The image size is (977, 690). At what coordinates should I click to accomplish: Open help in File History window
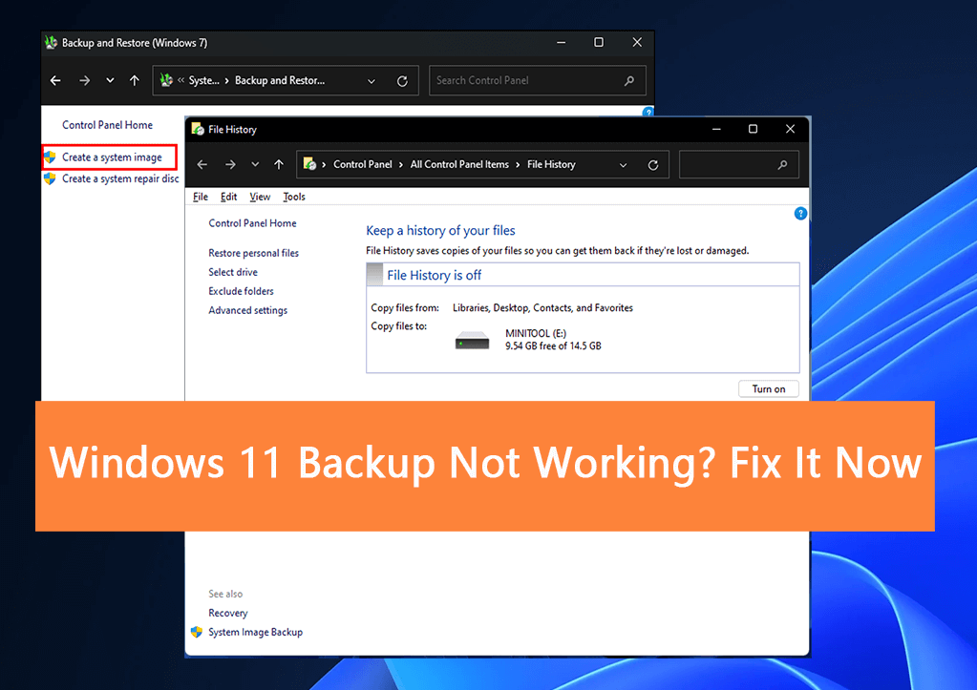point(800,214)
